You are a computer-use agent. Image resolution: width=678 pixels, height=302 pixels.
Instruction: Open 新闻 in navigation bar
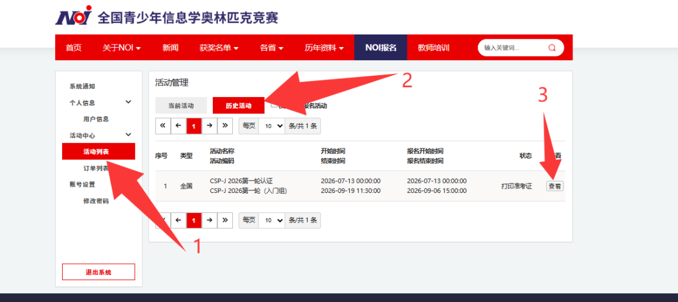click(170, 48)
